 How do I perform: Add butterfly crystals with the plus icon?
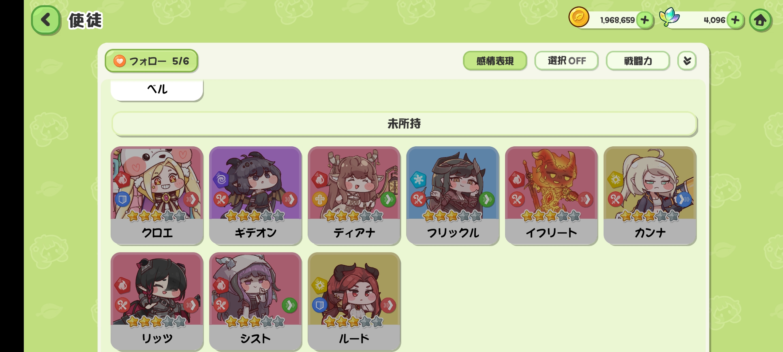coord(735,20)
